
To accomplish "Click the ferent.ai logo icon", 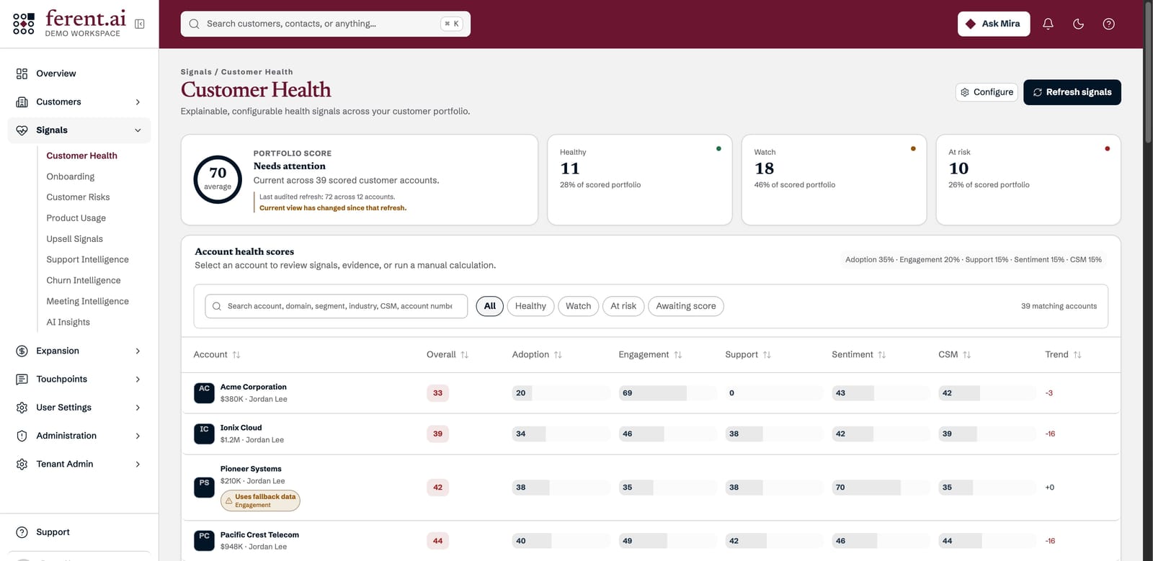I will point(24,24).
